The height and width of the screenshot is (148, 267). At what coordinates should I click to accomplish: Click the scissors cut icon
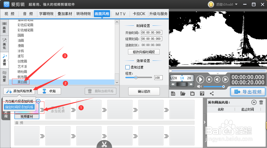click(x=104, y=144)
